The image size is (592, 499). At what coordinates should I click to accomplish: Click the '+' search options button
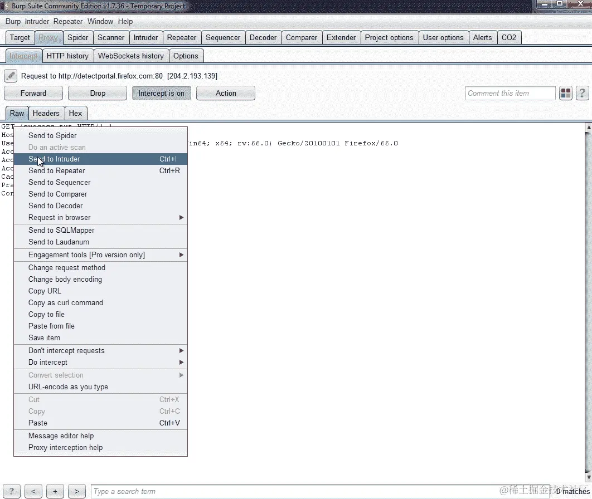click(x=55, y=491)
